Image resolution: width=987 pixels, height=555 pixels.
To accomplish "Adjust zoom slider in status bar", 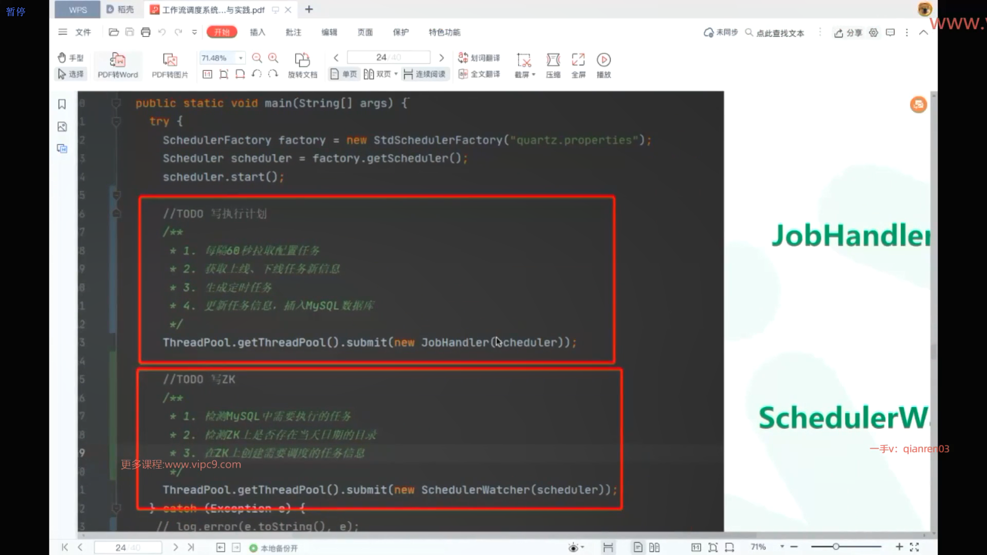I will point(836,547).
